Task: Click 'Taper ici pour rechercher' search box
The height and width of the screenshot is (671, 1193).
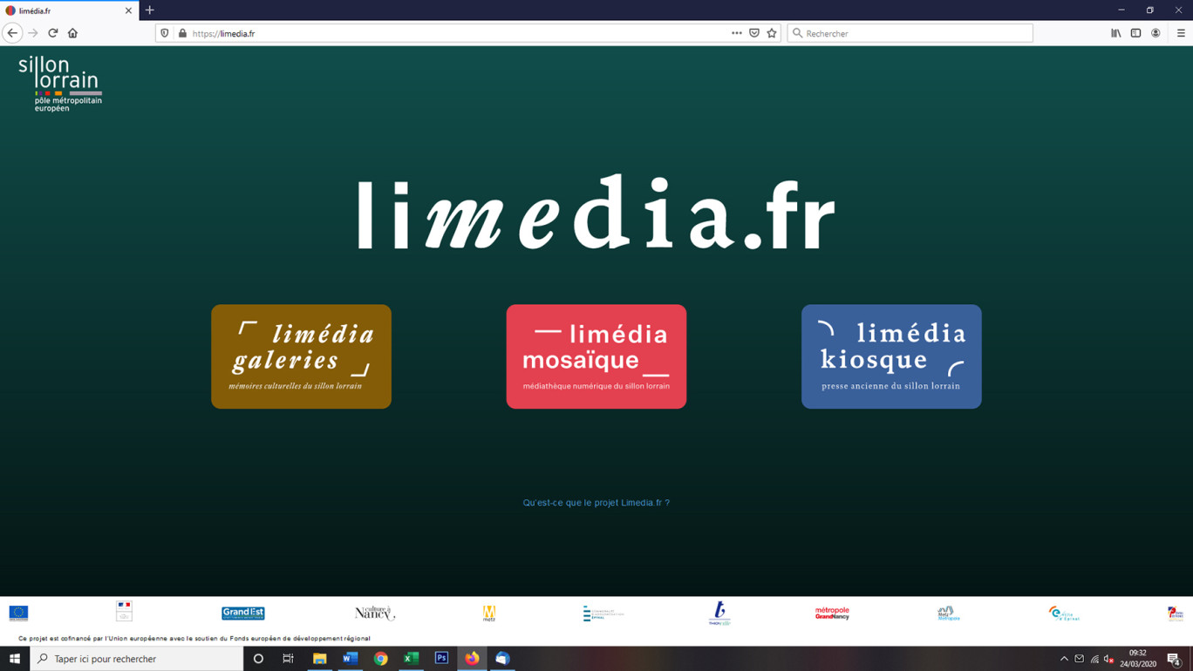Action: click(x=137, y=659)
